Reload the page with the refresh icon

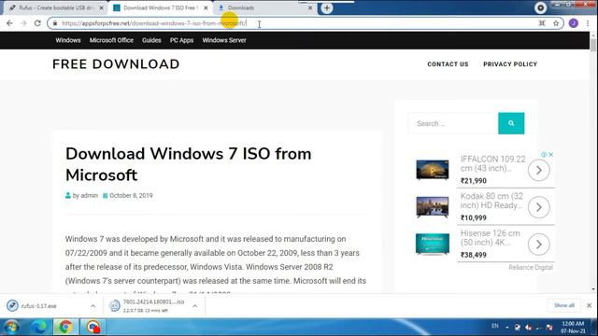[37, 23]
